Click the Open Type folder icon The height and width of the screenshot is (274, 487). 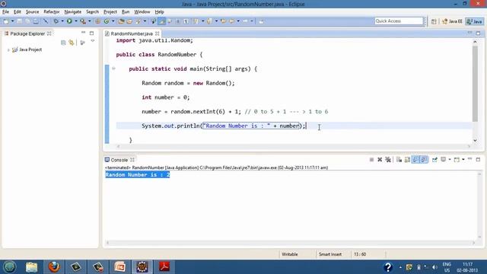pyautogui.click(x=121, y=21)
